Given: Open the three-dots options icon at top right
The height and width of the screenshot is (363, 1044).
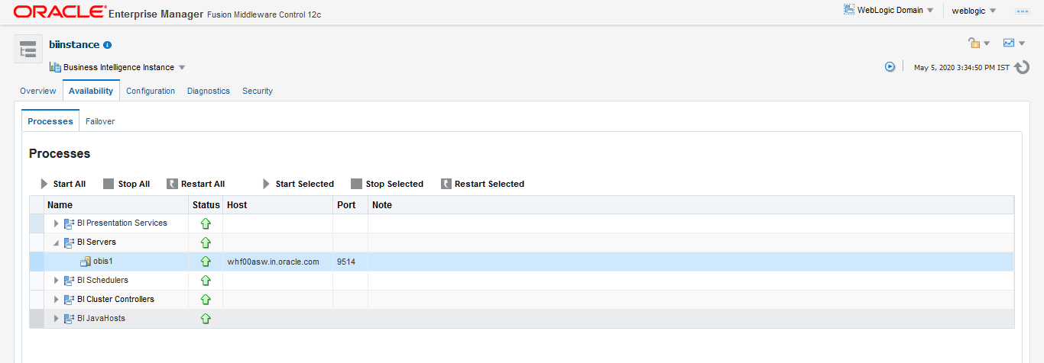Looking at the screenshot, I should 1022,11.
